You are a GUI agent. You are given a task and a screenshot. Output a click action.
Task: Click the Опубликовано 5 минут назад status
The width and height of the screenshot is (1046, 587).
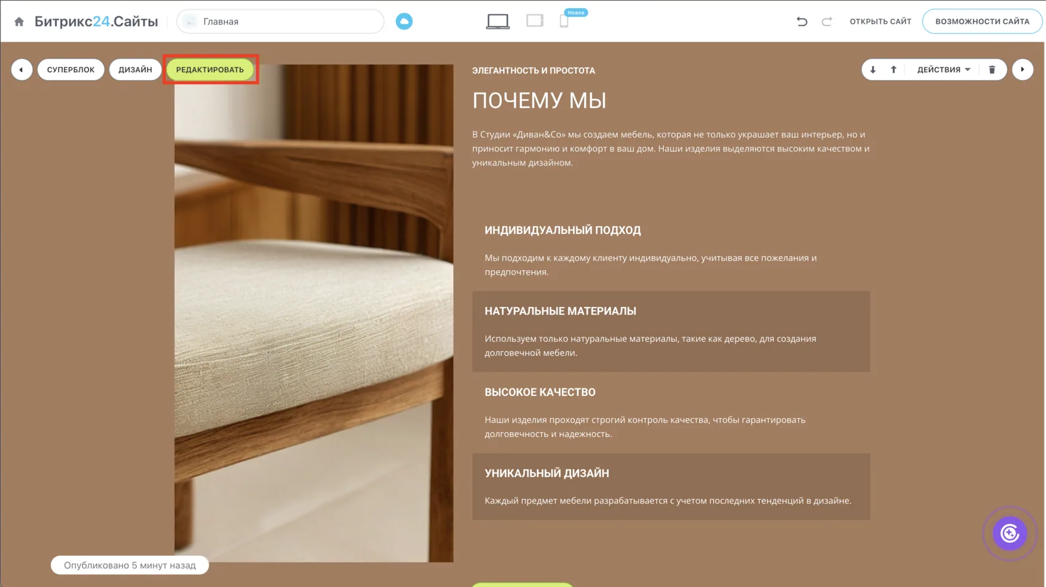130,565
